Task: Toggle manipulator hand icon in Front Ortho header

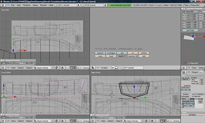Action: pyautogui.click(x=72, y=121)
